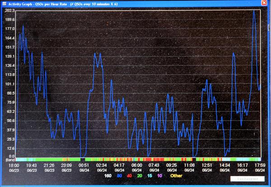Click the 126.4 y-axis value

tap(9, 65)
